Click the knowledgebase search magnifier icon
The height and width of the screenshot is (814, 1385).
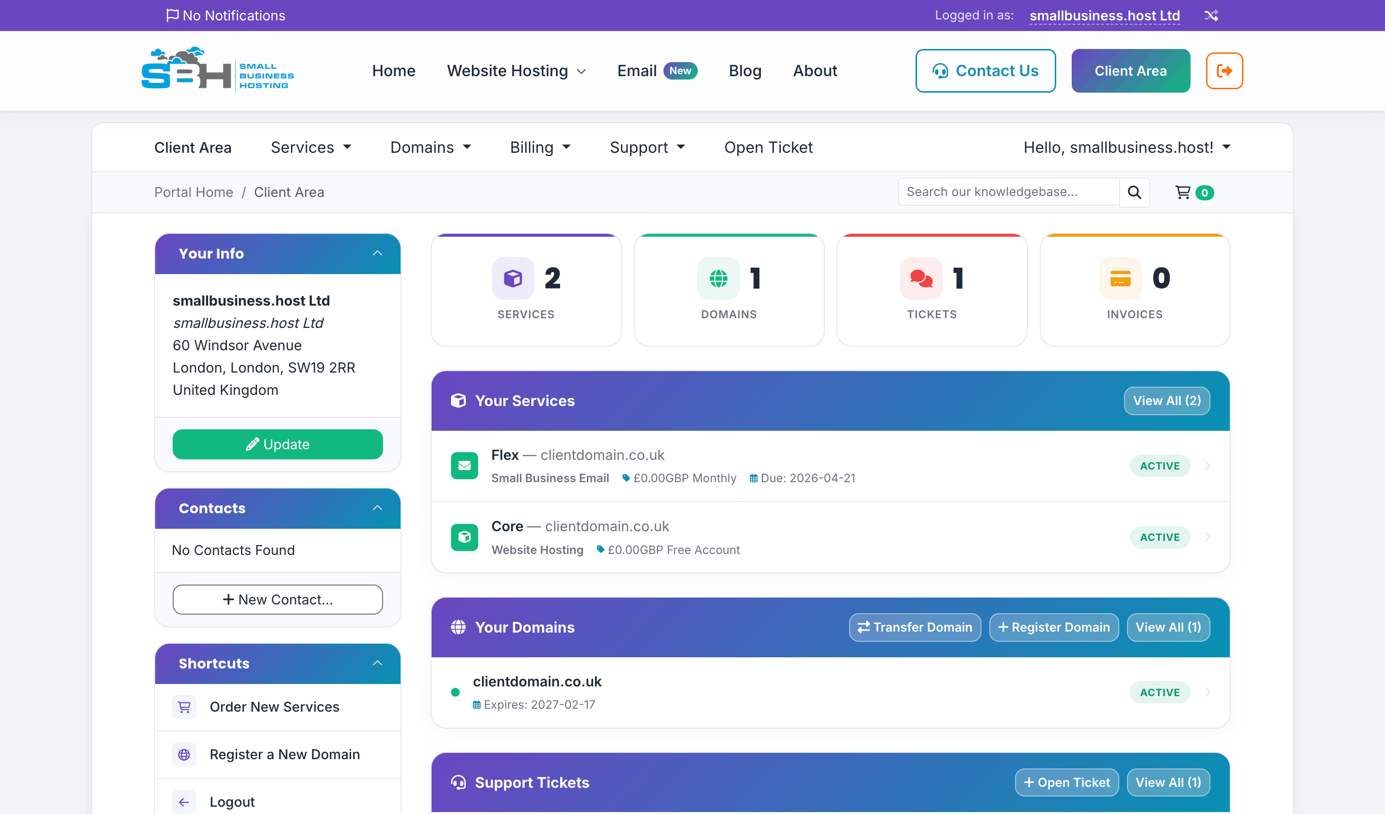(1134, 193)
